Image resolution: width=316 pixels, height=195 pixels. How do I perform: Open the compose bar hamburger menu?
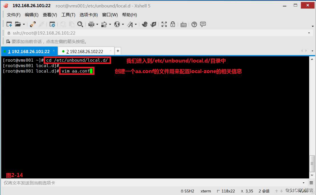click(311, 183)
